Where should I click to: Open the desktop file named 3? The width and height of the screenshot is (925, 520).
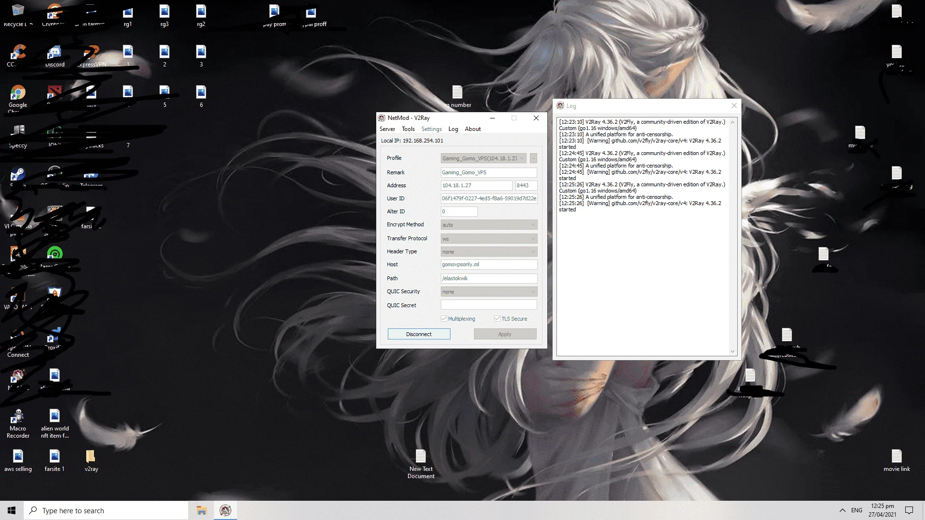[201, 56]
